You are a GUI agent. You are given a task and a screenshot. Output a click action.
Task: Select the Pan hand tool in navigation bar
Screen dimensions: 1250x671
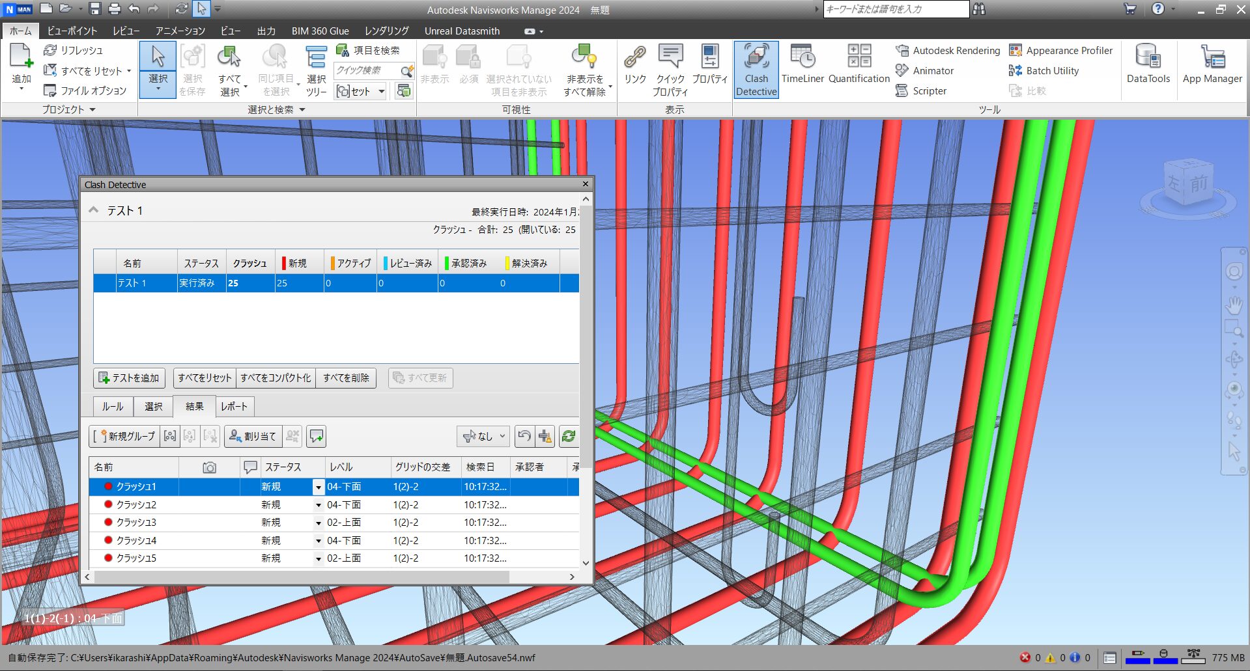pos(1234,305)
